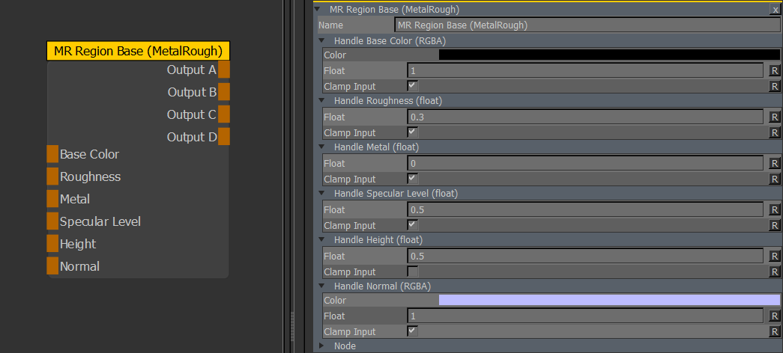The height and width of the screenshot is (353, 783).
Task: Open the lavender Normal color swatch
Action: point(609,300)
